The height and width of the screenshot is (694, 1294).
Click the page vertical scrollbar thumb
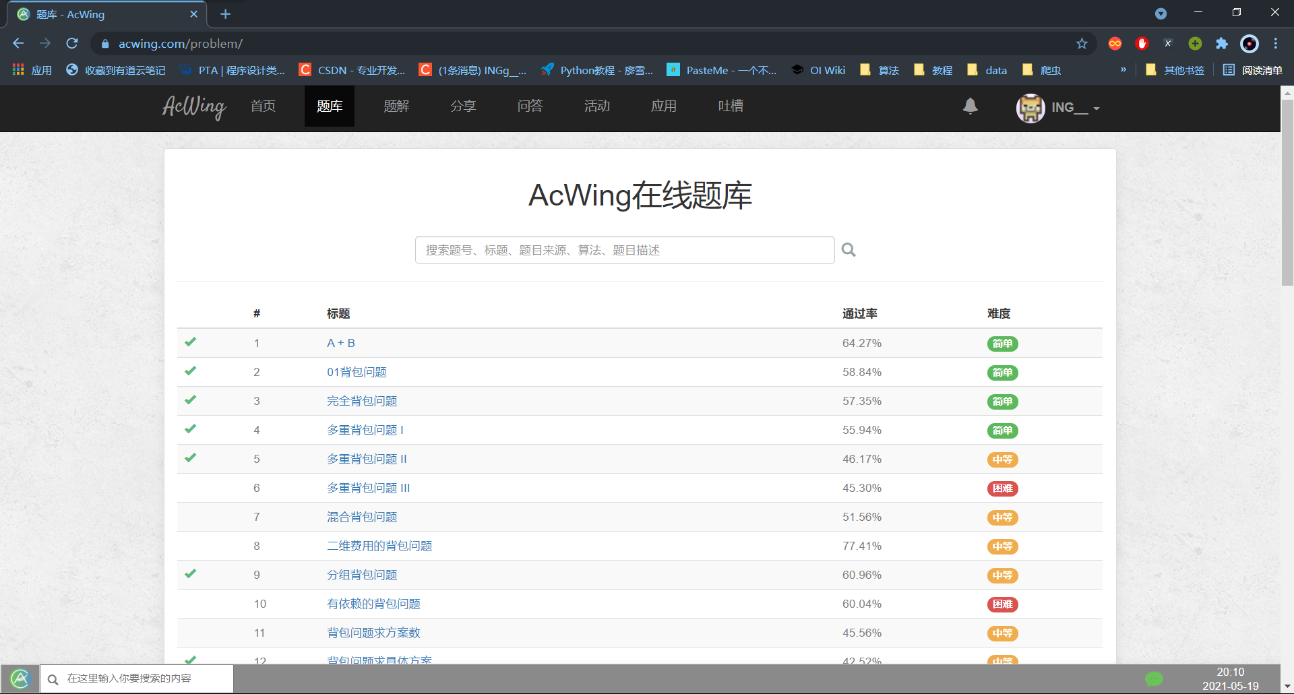1287,193
